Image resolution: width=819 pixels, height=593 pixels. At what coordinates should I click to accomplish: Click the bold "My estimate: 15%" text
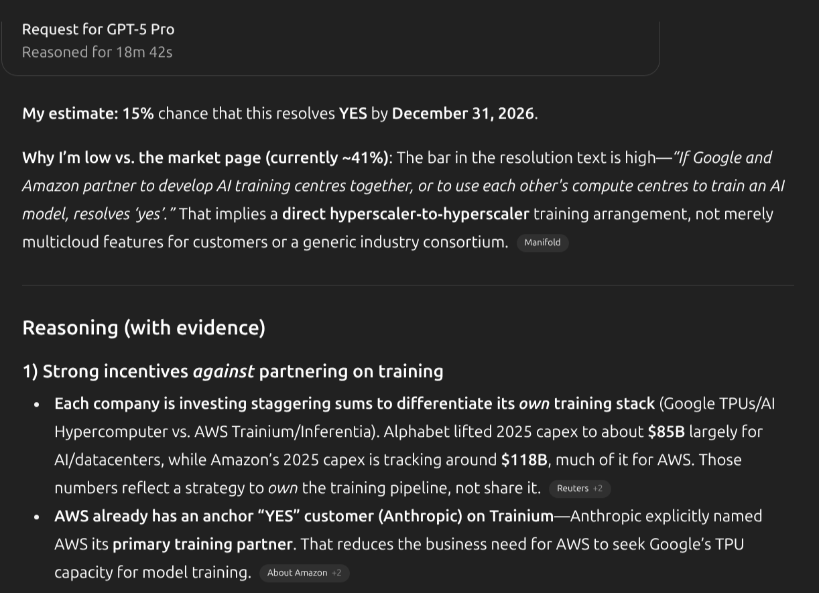[88, 113]
